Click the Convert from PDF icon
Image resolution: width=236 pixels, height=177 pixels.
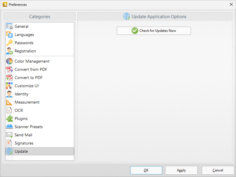9,69
